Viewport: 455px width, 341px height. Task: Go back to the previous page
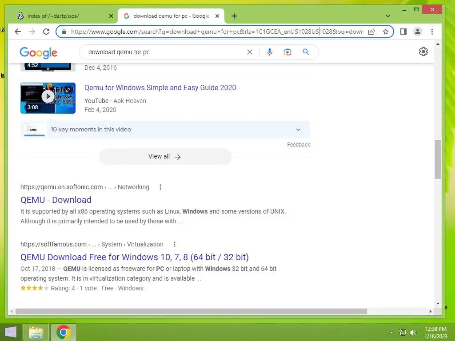point(18,32)
